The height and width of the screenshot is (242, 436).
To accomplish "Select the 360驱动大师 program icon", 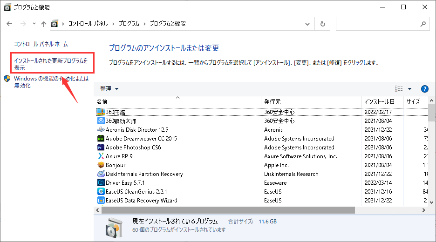I will 101,121.
